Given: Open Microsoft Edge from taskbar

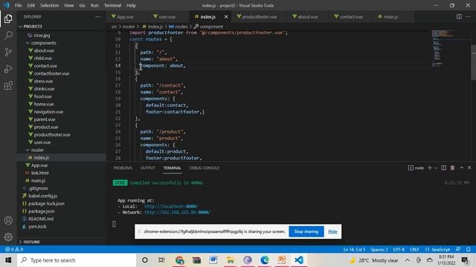Looking at the screenshot, I should click(265, 260).
